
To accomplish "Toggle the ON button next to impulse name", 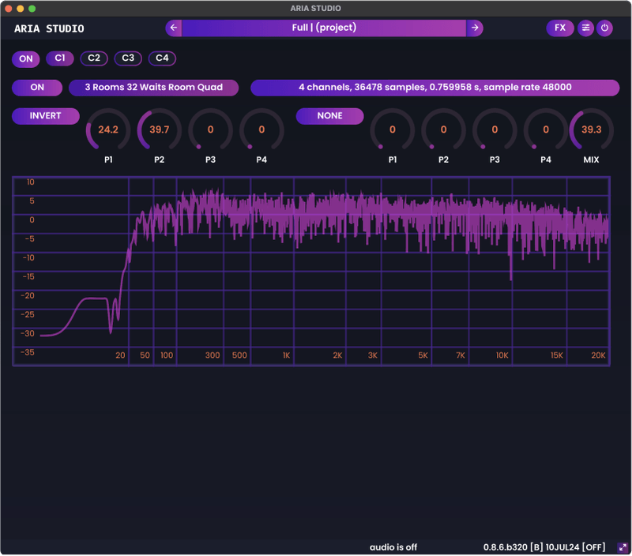I will coord(37,88).
